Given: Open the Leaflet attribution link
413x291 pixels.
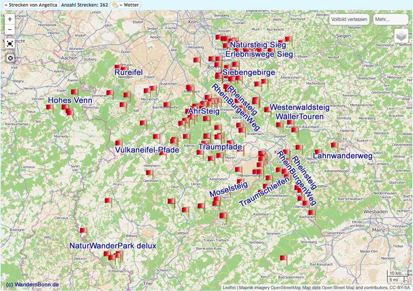Looking at the screenshot, I should (229, 288).
